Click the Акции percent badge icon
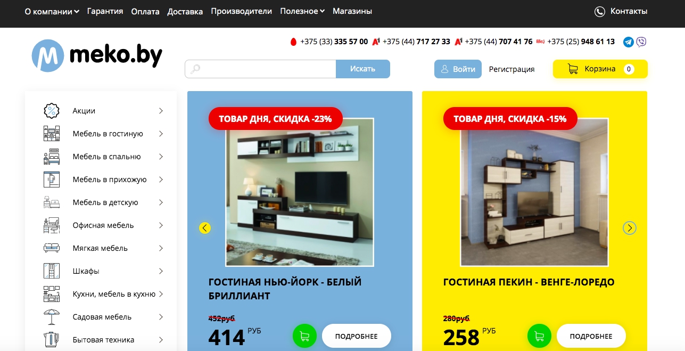 (x=51, y=111)
